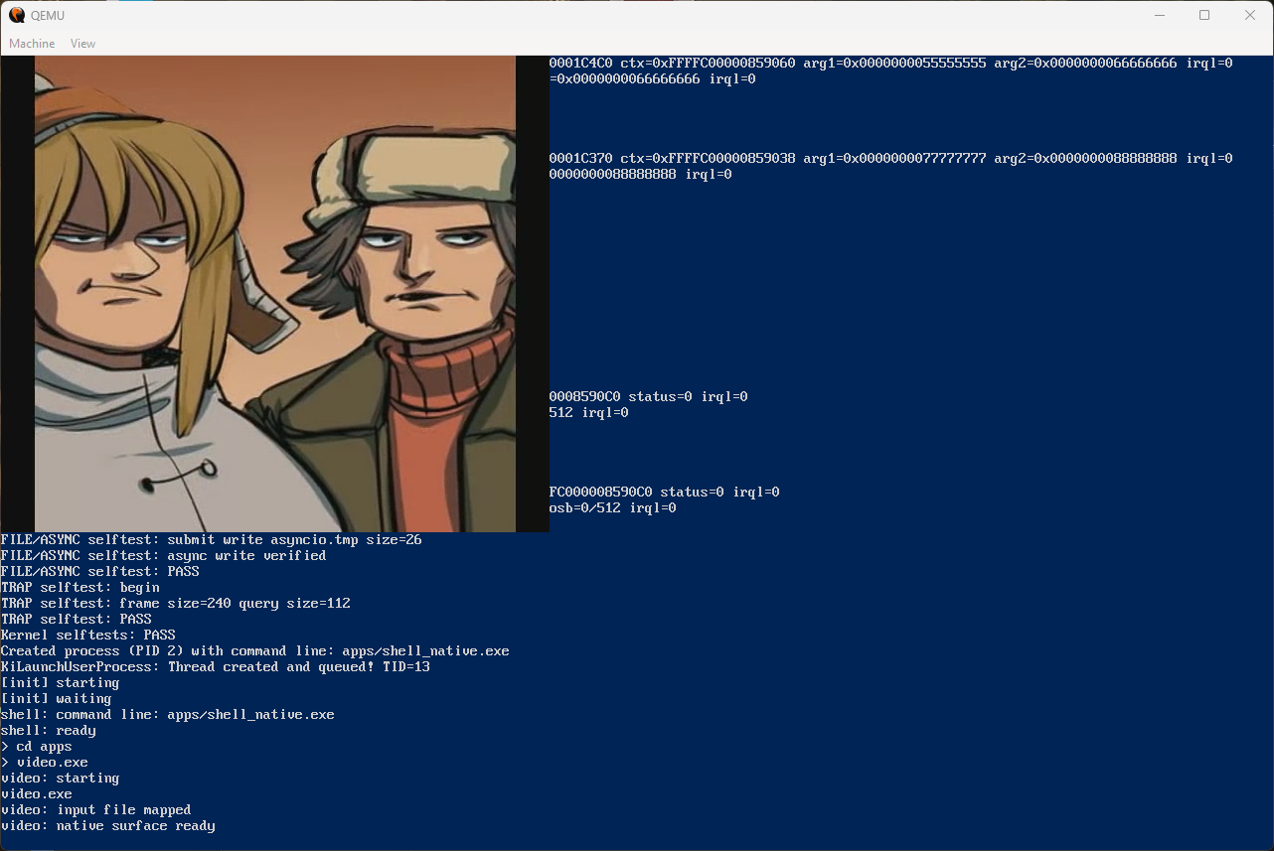
Task: Click the video frame showing two characters
Action: coord(275,293)
